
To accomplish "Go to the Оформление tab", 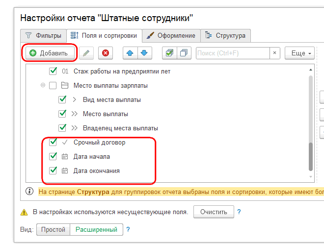I will [171, 36].
